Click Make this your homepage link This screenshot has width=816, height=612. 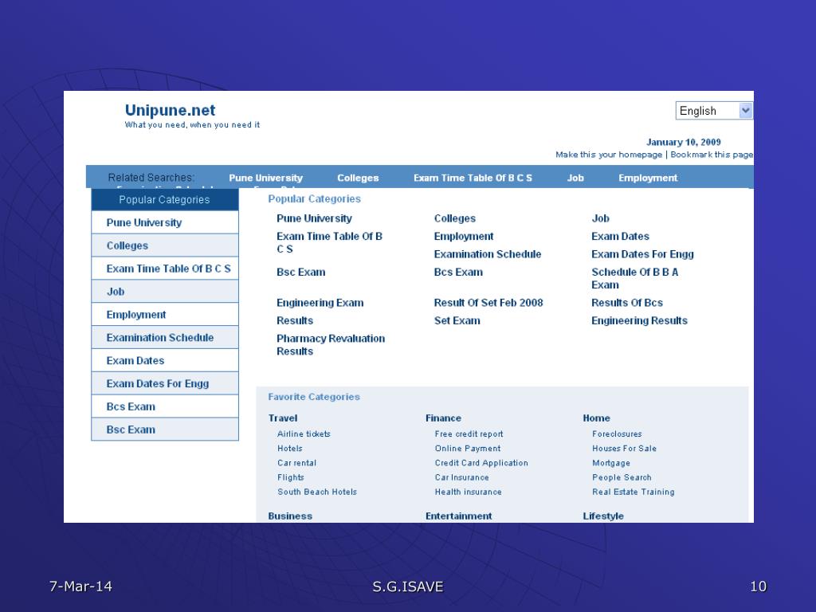pyautogui.click(x=608, y=155)
